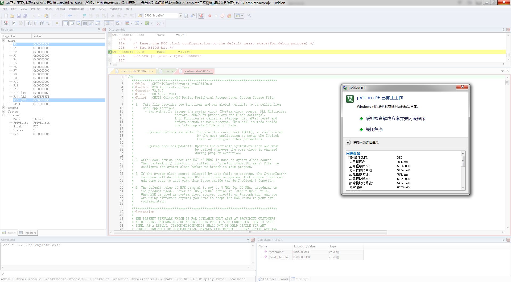Screen dimensions: 511x282
Task: Toggle the Symbols window button
Action: click(79, 23)
